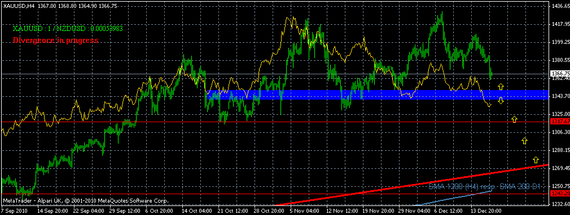The height and width of the screenshot is (215, 570).
Task: Select the yellow up arrow near the 1288.15 level
Action: 524,141
